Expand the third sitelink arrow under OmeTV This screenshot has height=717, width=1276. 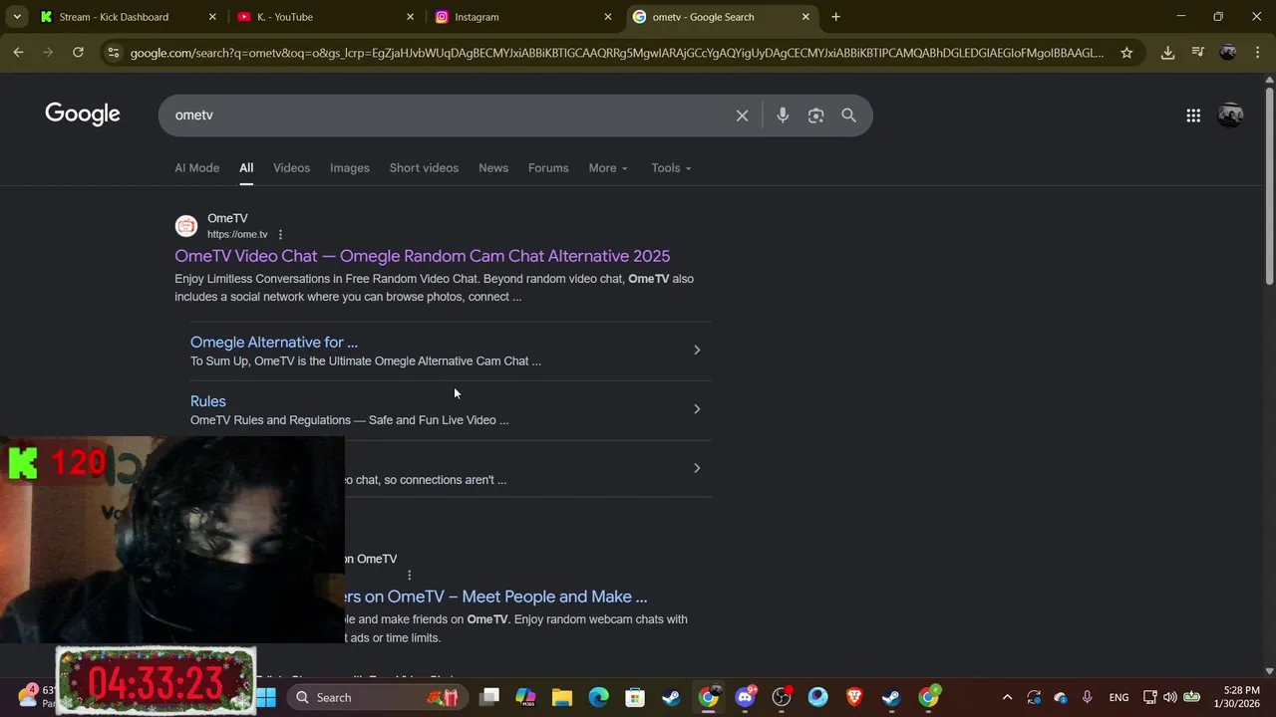coord(697,468)
